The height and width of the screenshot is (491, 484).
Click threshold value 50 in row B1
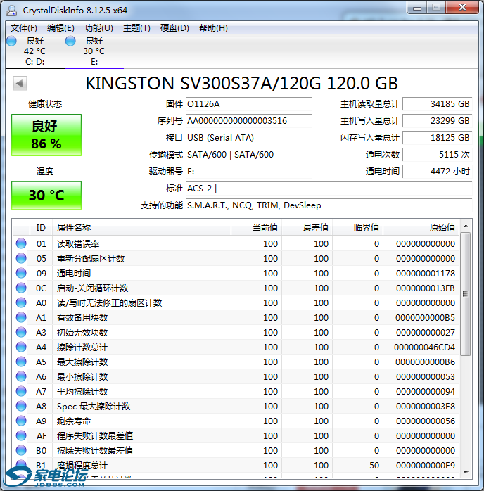coord(374,465)
